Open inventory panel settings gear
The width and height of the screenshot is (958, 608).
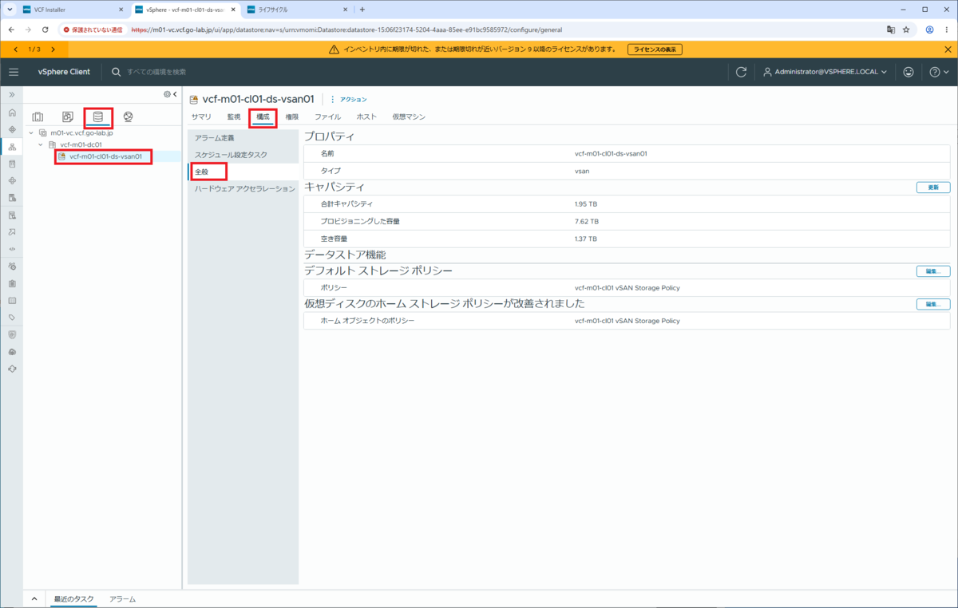click(x=167, y=94)
